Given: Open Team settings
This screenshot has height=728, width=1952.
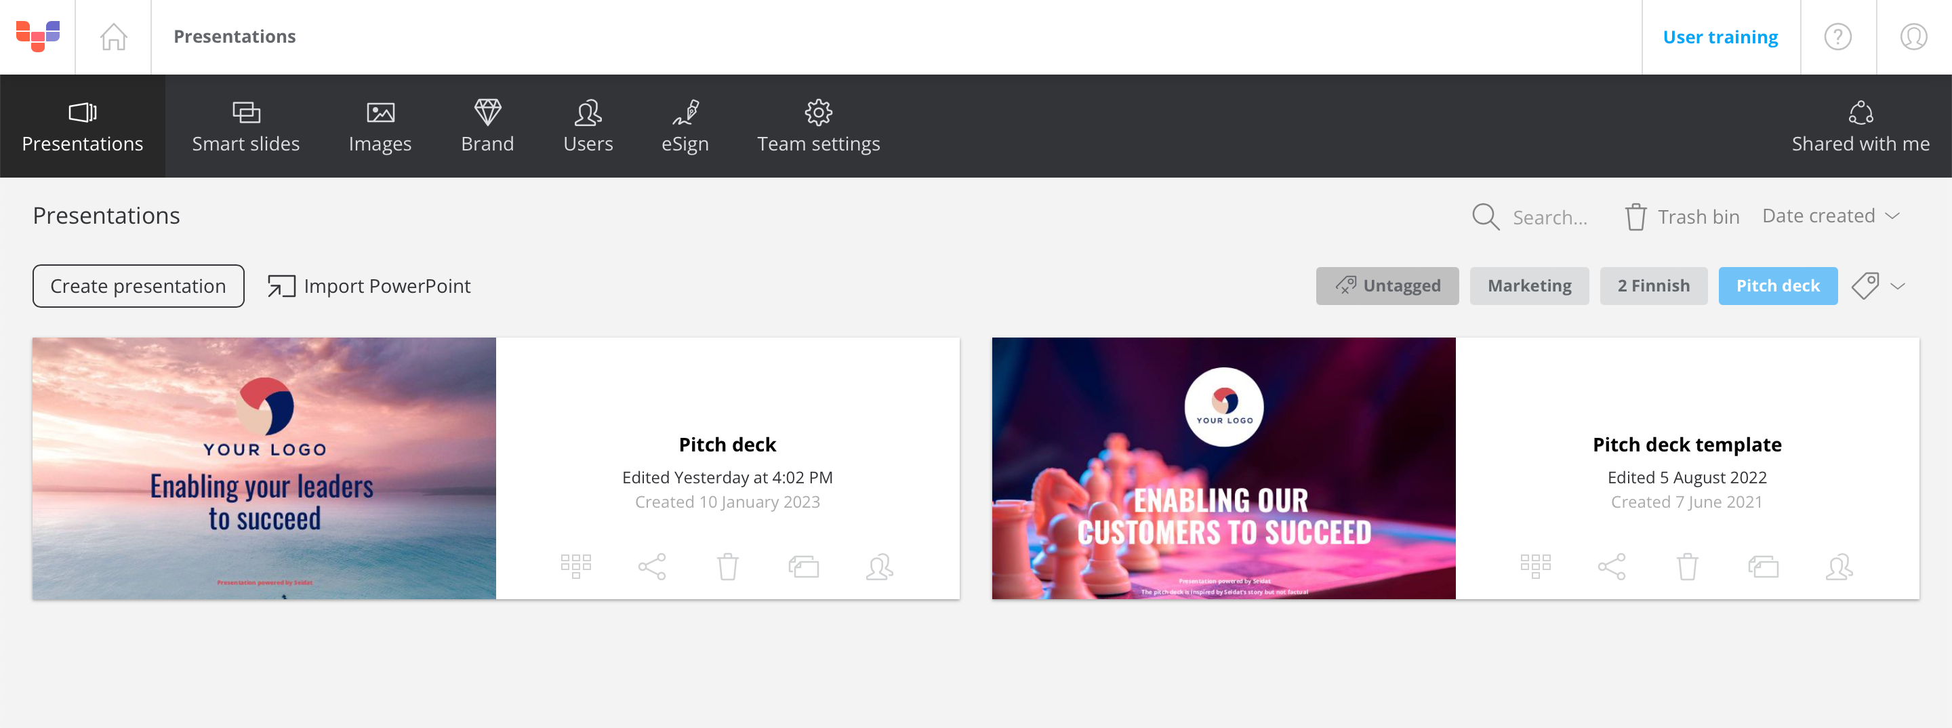Looking at the screenshot, I should point(818,126).
